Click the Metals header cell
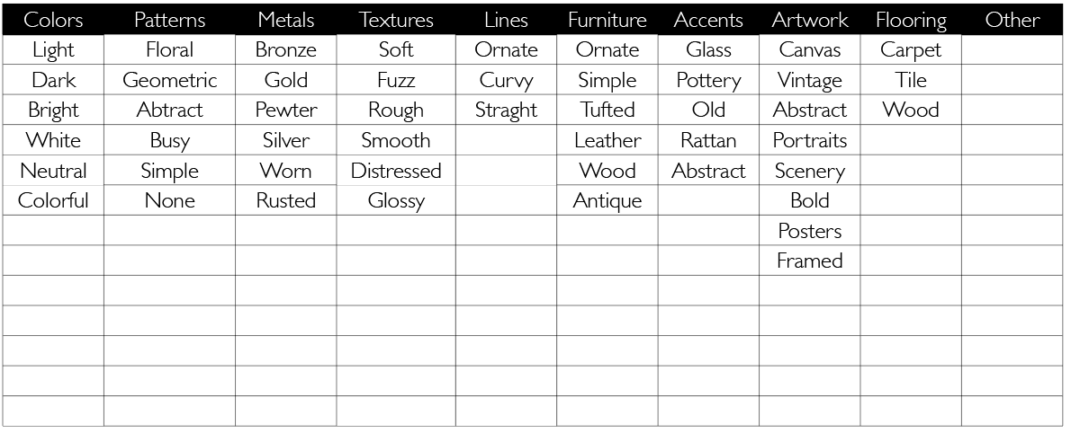 pyautogui.click(x=285, y=20)
